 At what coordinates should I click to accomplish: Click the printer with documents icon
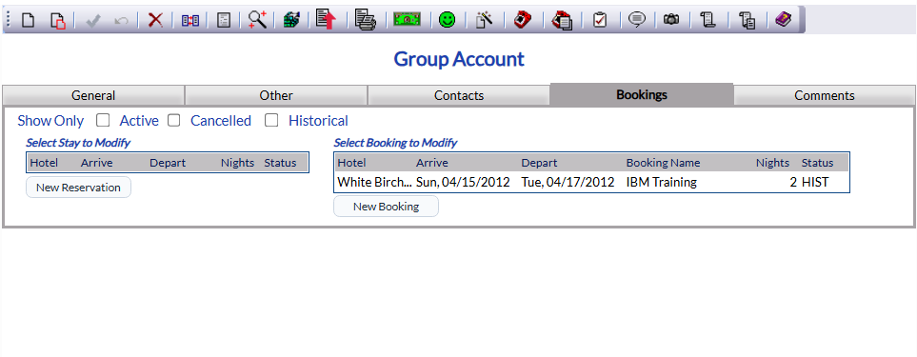tap(366, 20)
